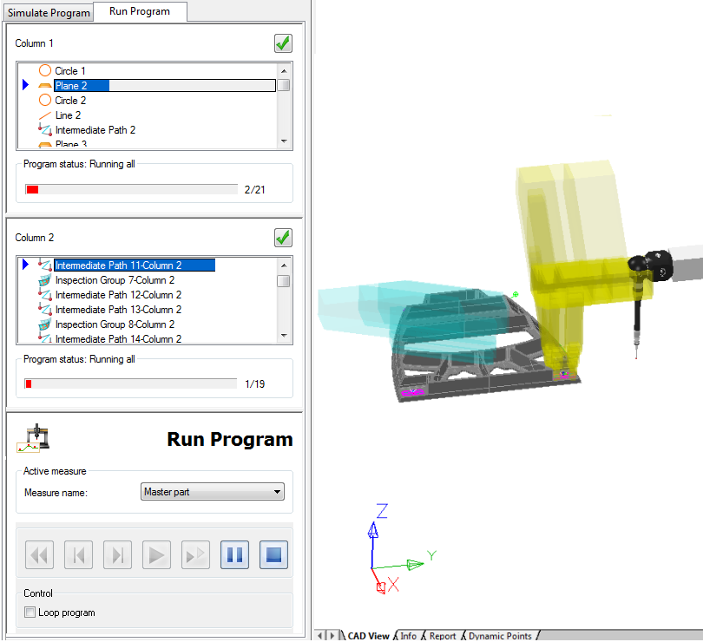Select Intermediate Path 2 item
This screenshot has height=642, width=703.
[x=95, y=130]
